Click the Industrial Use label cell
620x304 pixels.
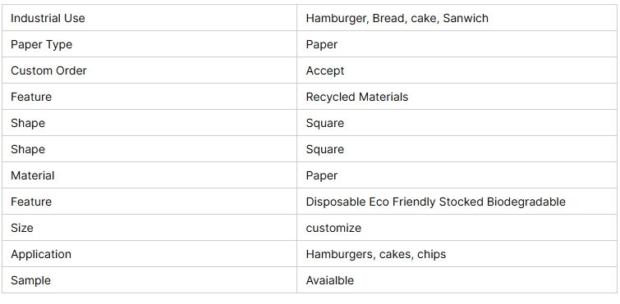point(149,18)
